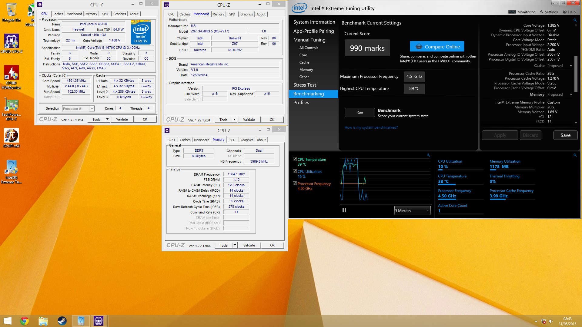582x327 pixels.
Task: Click the Save button in XTU
Action: click(565, 135)
